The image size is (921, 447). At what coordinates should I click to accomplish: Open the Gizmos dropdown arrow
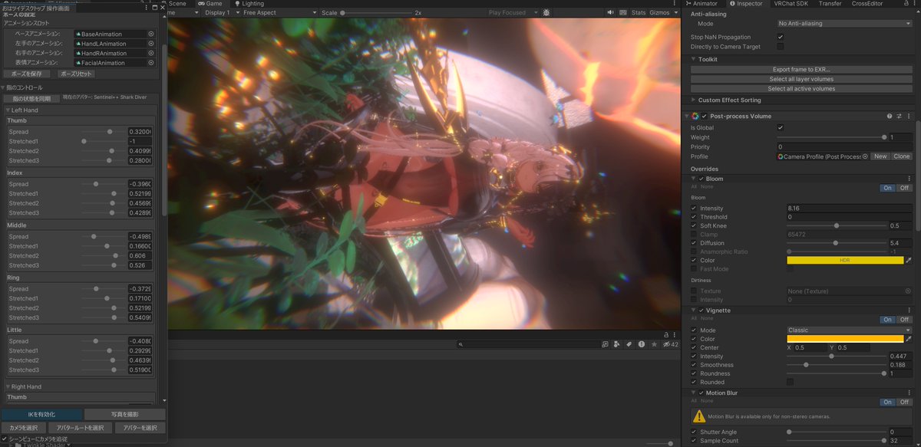[x=676, y=13]
